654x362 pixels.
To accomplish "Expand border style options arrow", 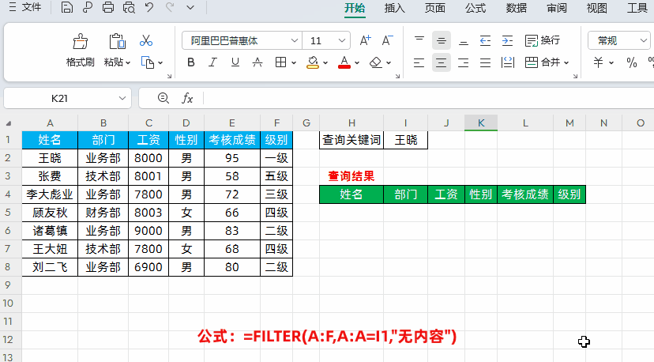I will pyautogui.click(x=294, y=62).
